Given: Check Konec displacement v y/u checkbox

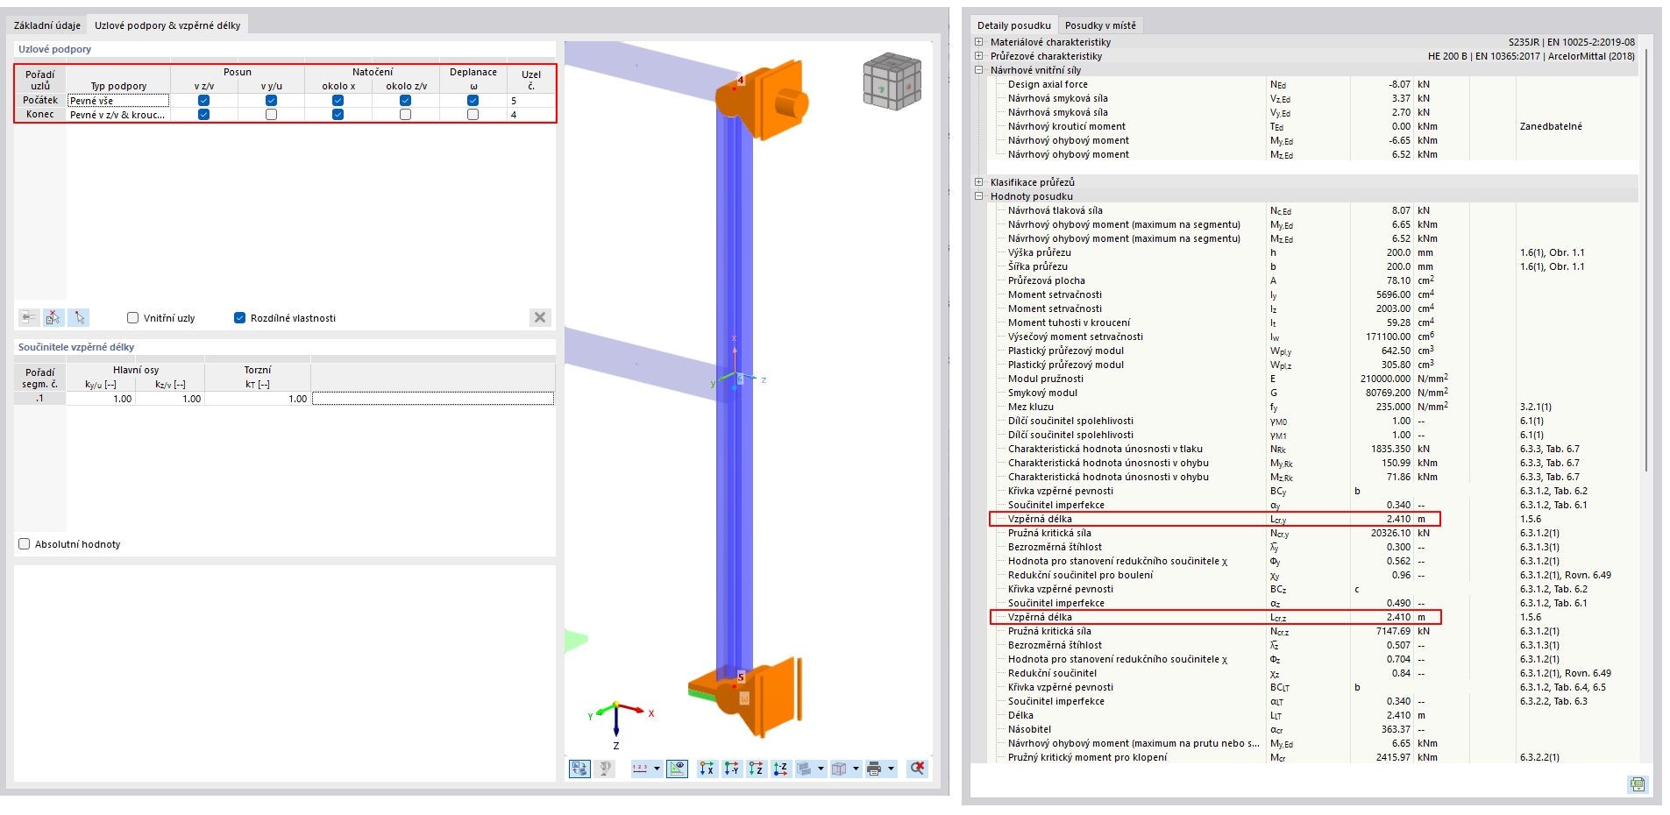Looking at the screenshot, I should (271, 115).
